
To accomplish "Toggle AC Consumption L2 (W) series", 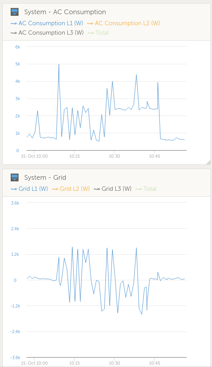I will 124,23.
